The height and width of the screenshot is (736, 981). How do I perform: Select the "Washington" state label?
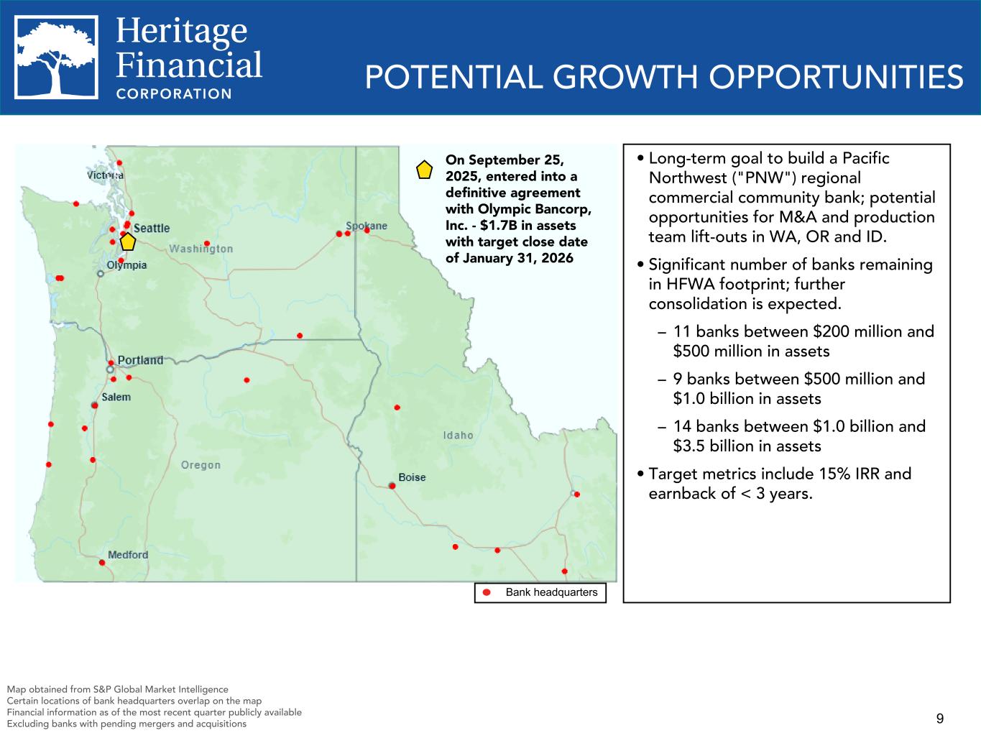(x=201, y=249)
